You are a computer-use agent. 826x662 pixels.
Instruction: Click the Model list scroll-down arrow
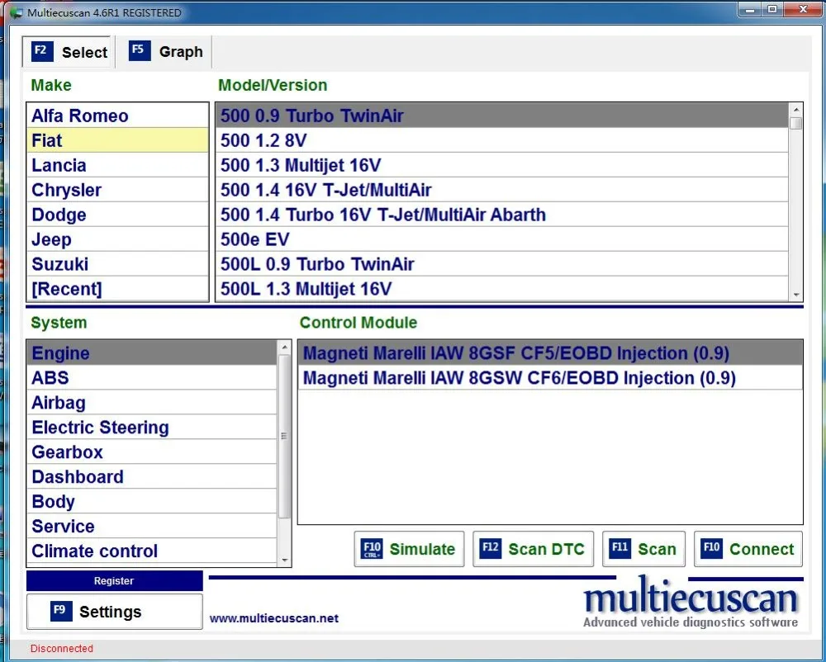pyautogui.click(x=796, y=296)
